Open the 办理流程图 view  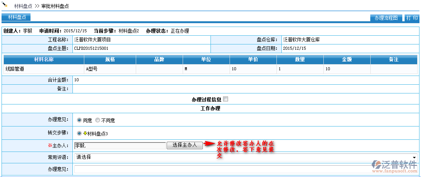click(386, 18)
